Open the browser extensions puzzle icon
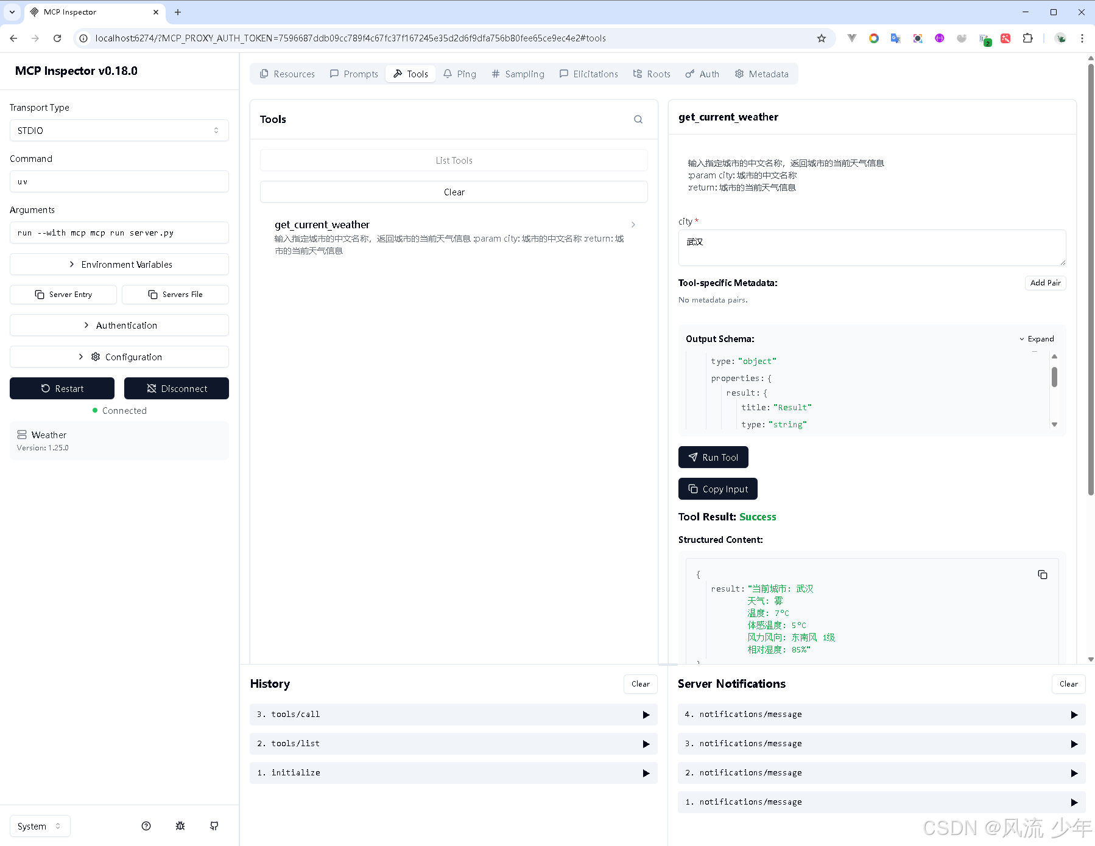 (x=1028, y=38)
